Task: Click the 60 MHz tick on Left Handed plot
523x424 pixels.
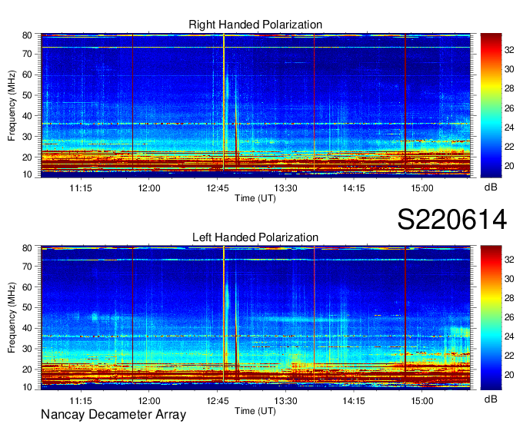Action: 28,287
